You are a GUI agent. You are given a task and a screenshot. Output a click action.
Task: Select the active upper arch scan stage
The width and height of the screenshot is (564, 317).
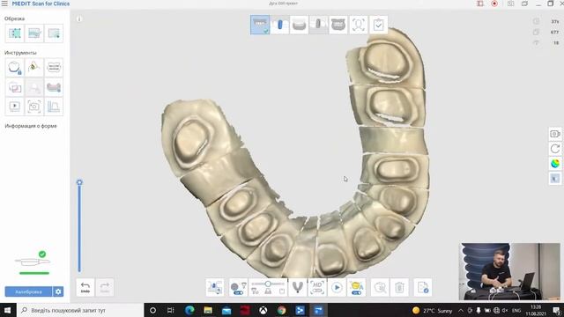[x=260, y=25]
